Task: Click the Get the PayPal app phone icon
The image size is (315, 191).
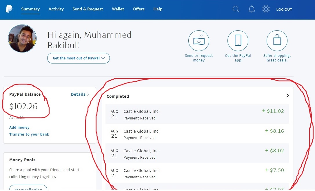Action: pyautogui.click(x=238, y=41)
